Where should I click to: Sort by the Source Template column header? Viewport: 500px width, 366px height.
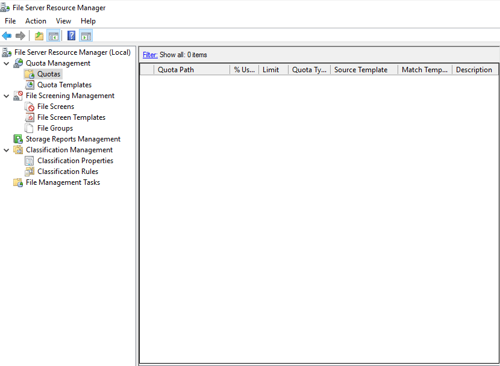coord(364,70)
